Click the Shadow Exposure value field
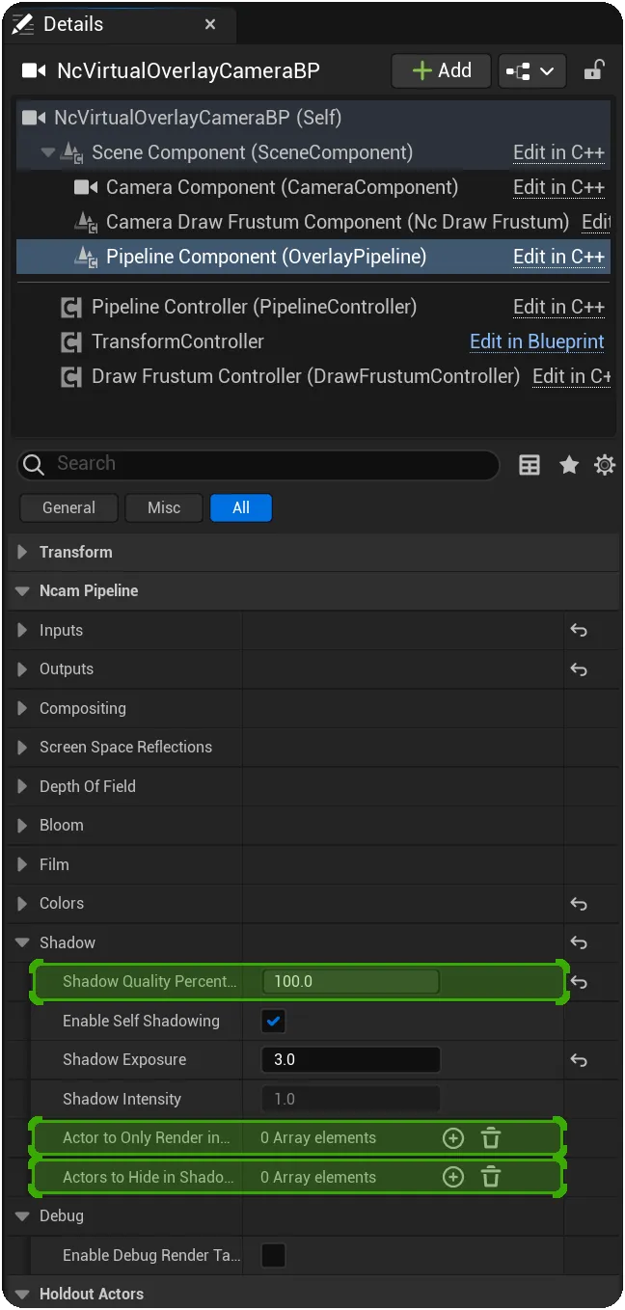625x1310 pixels. 350,1059
